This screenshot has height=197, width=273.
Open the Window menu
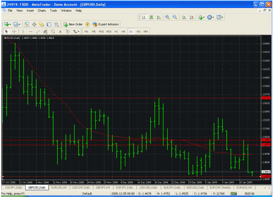point(66,10)
